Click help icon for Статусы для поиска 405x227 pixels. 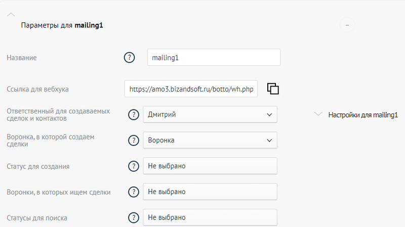click(x=133, y=218)
